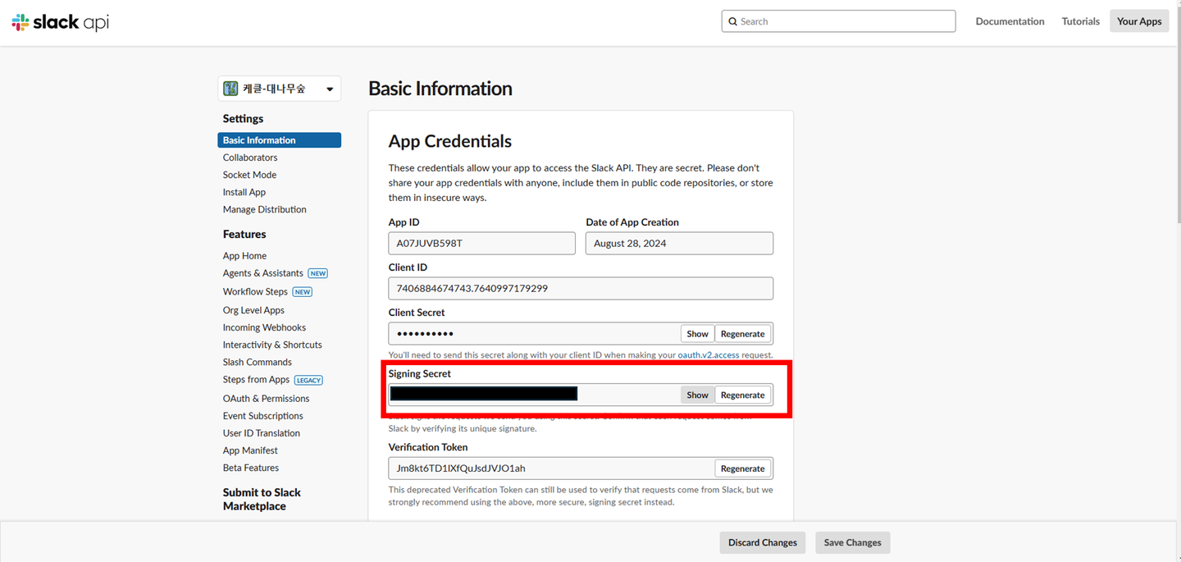1181x562 pixels.
Task: Click the App Credentials heading
Action: click(450, 141)
